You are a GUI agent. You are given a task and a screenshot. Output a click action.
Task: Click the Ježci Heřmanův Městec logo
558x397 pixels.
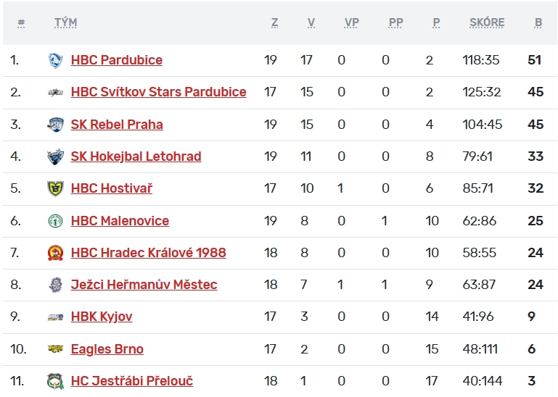[x=55, y=285]
